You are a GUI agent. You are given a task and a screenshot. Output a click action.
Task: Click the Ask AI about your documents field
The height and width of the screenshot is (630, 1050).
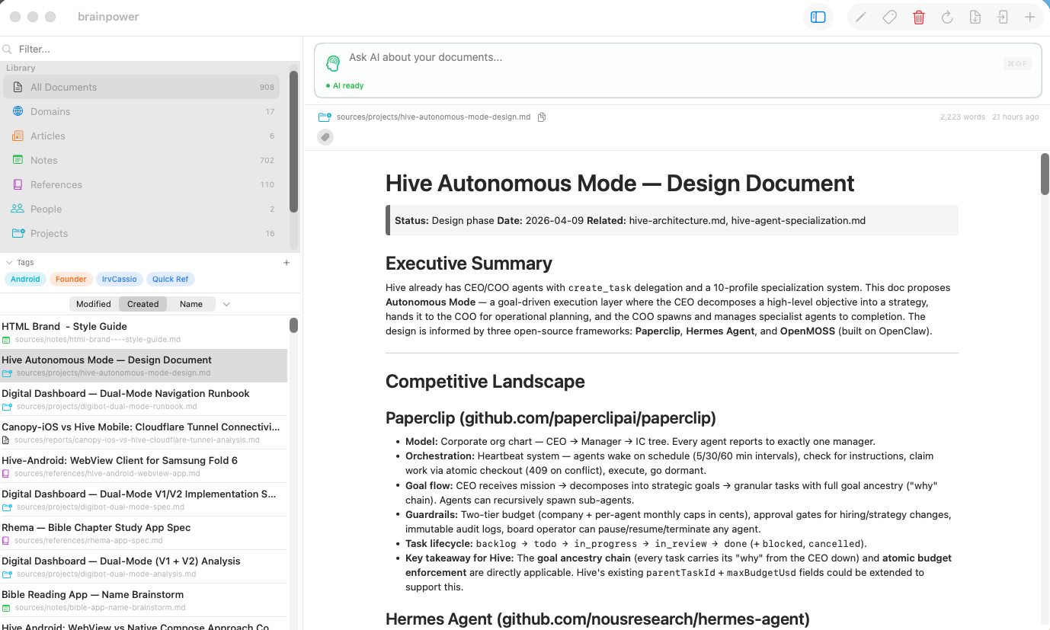pos(678,71)
